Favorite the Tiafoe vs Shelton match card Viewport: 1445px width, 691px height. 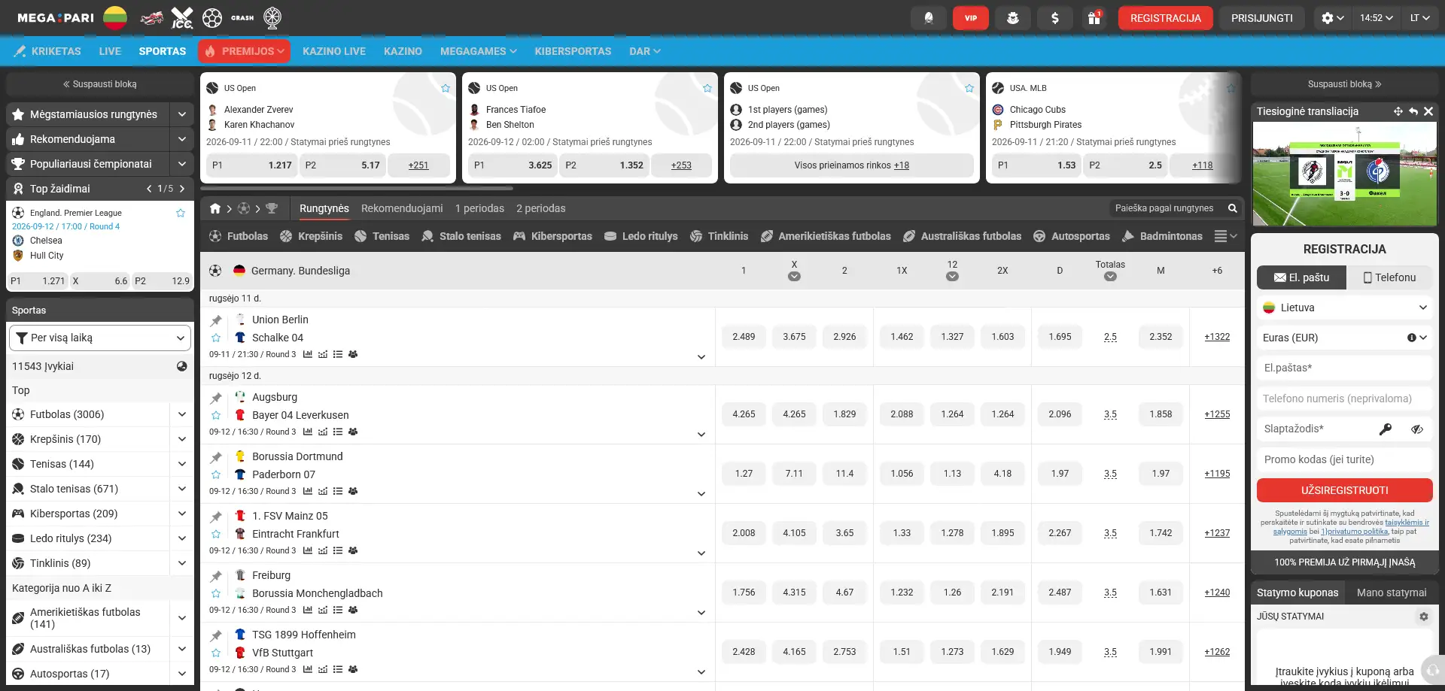pos(707,88)
